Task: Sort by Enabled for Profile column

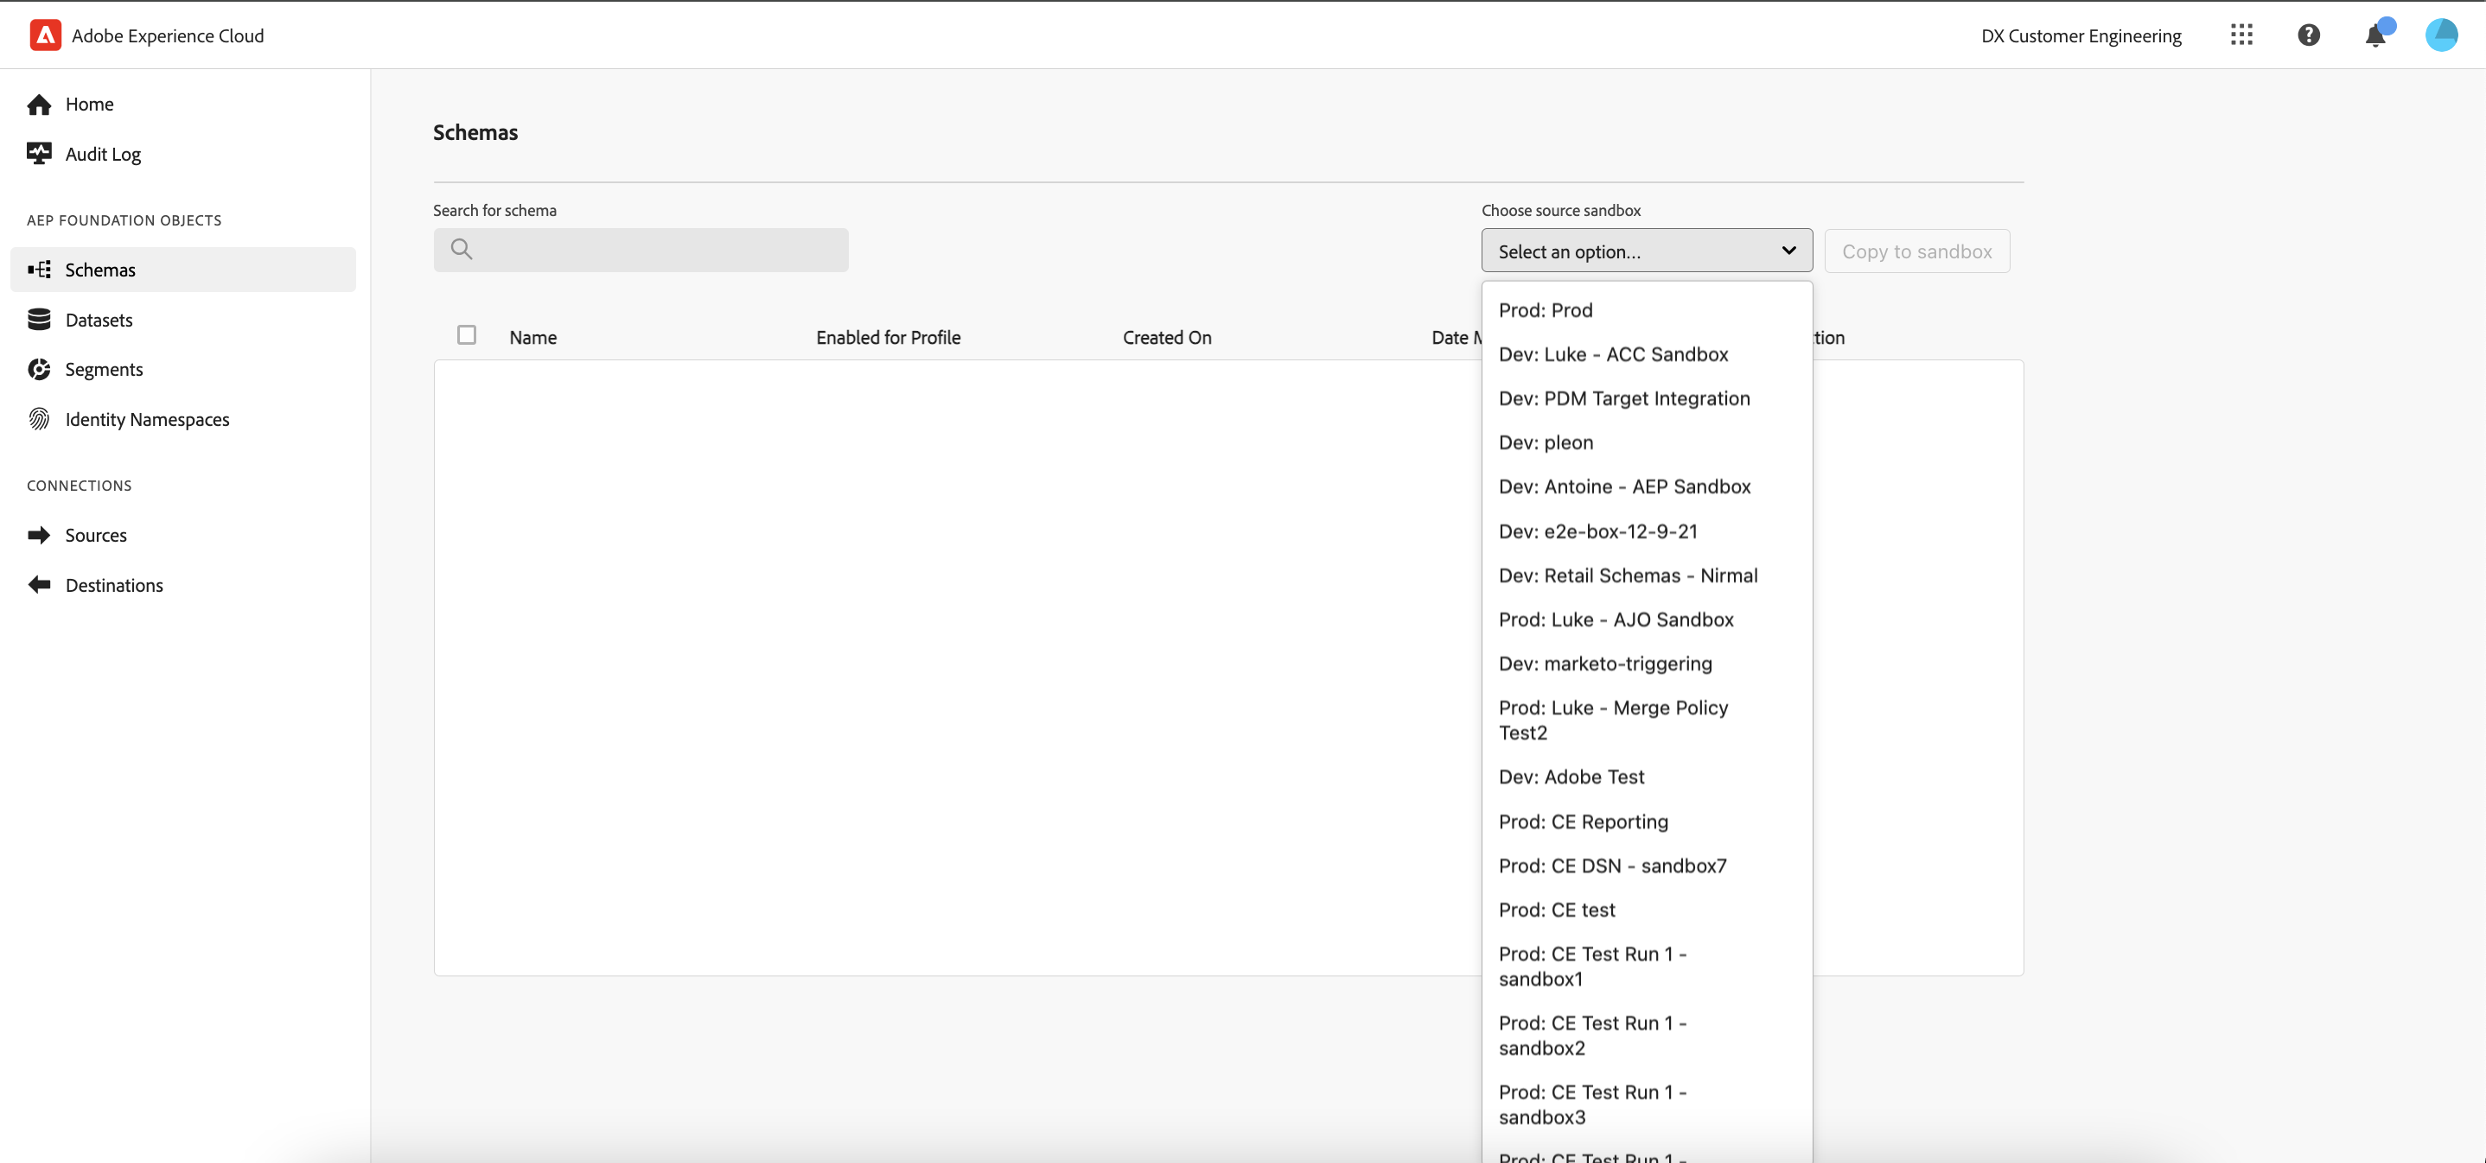Action: click(888, 338)
